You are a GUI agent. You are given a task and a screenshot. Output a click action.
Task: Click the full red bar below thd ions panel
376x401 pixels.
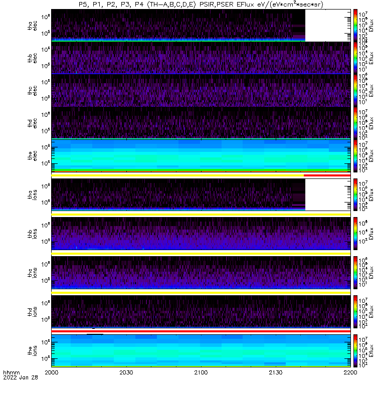[201, 331]
